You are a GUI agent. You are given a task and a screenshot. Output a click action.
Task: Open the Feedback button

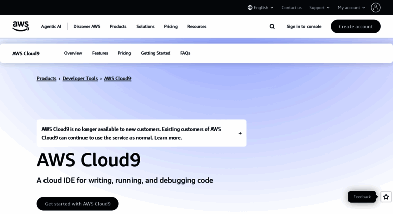point(362,197)
